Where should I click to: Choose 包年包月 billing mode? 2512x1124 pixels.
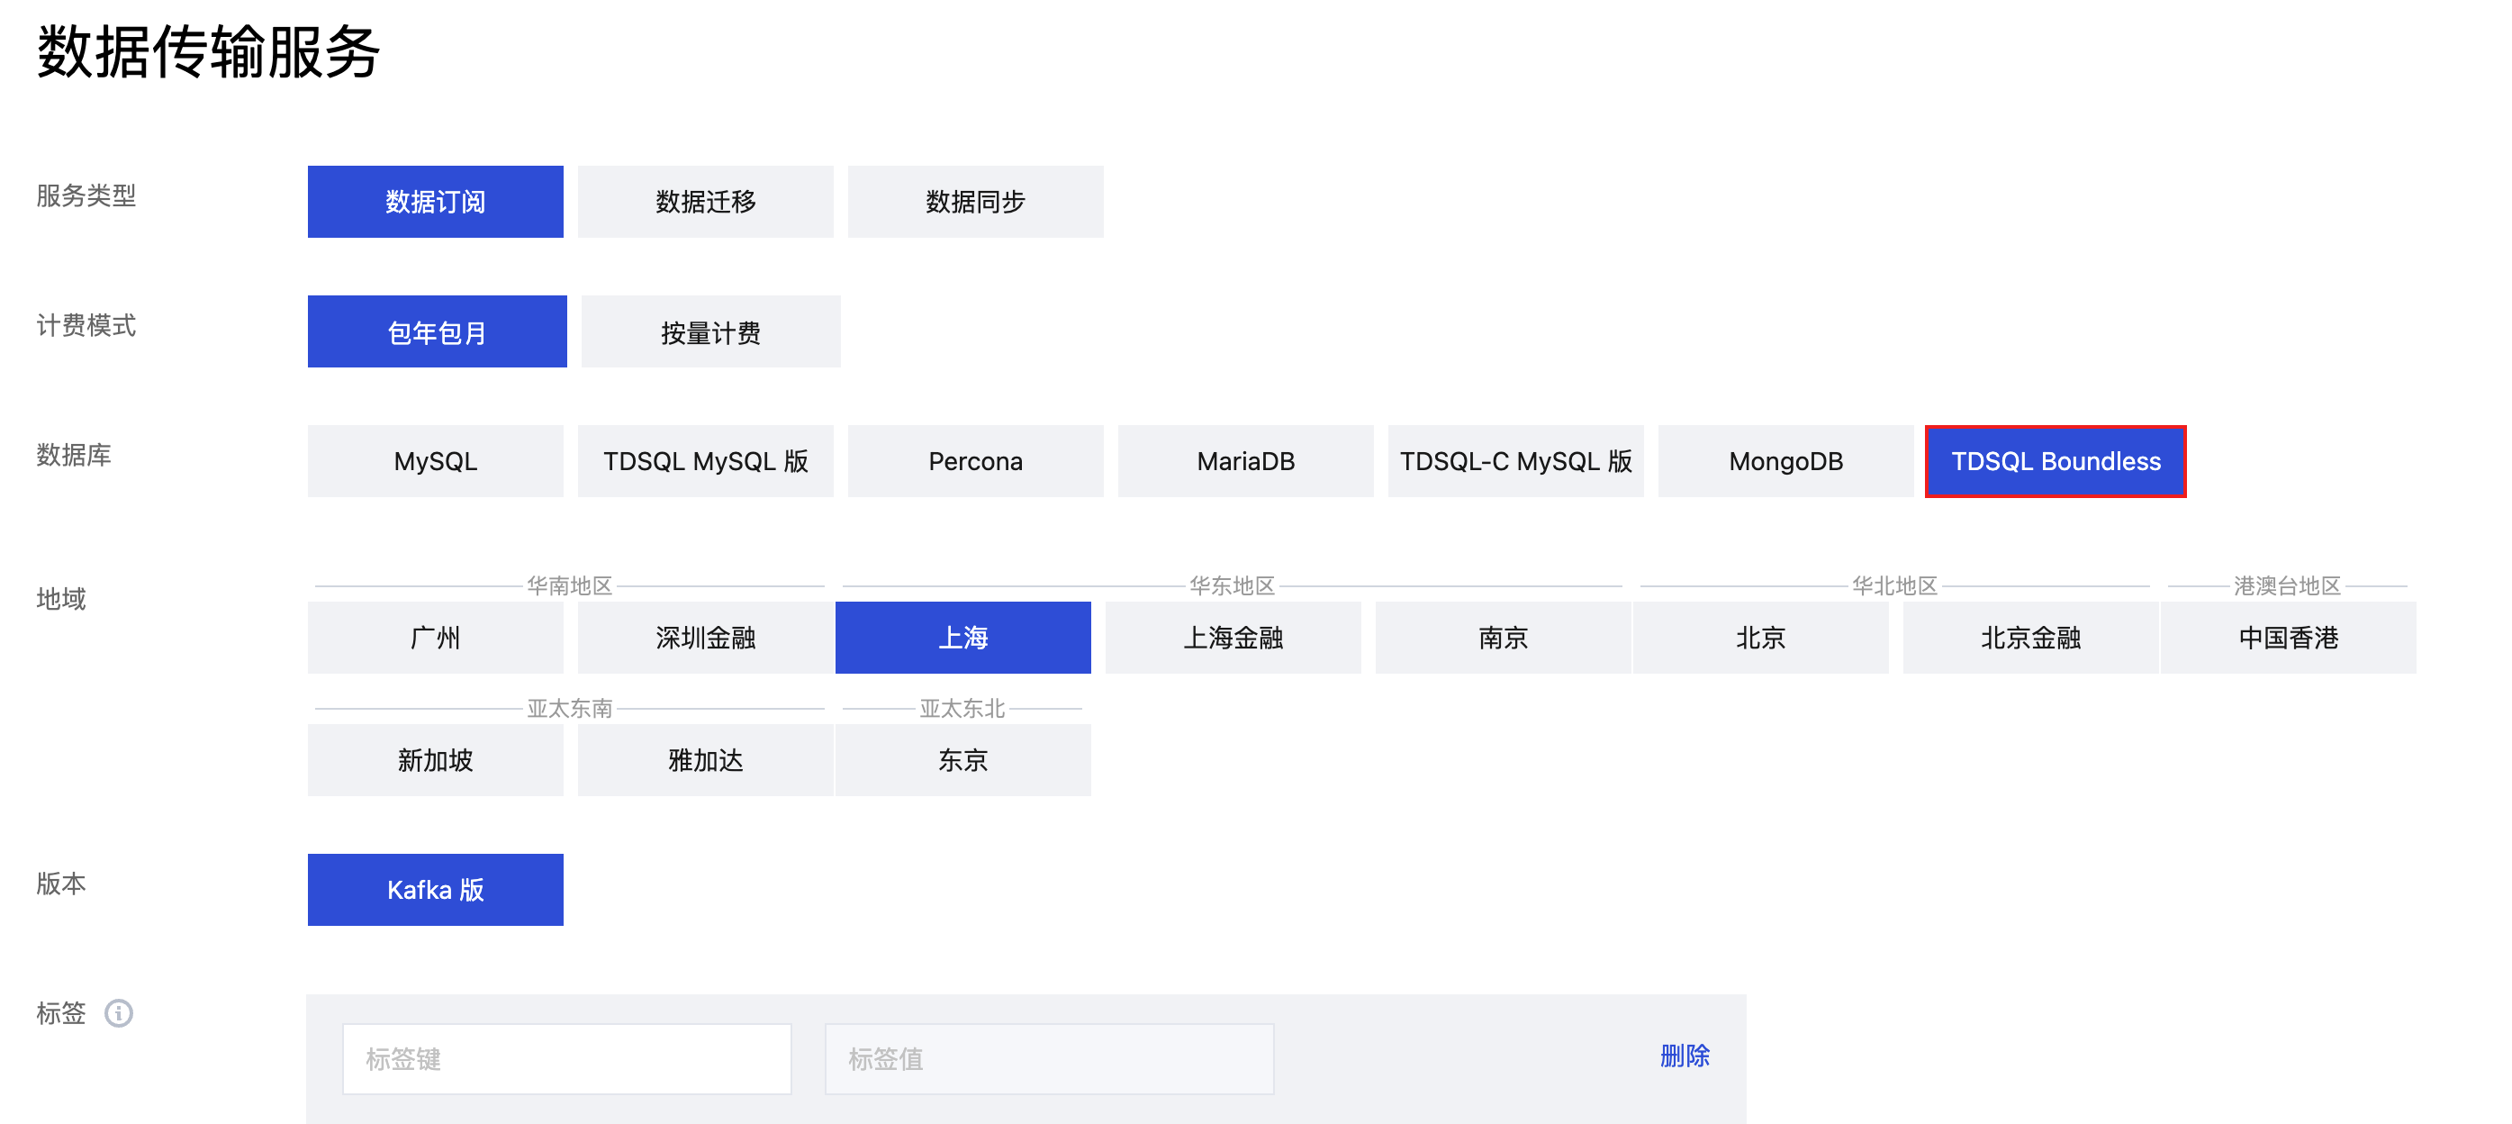437,331
